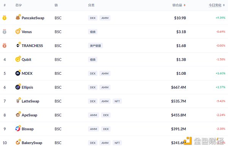228x149 pixels.
Task: Click the Qubit yellow circle logo
Action: [18, 60]
